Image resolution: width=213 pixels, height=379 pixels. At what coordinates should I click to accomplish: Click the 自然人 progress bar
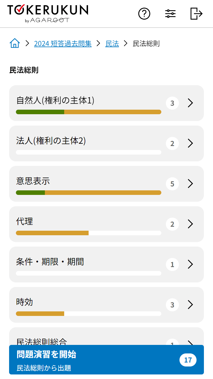pyautogui.click(x=89, y=112)
